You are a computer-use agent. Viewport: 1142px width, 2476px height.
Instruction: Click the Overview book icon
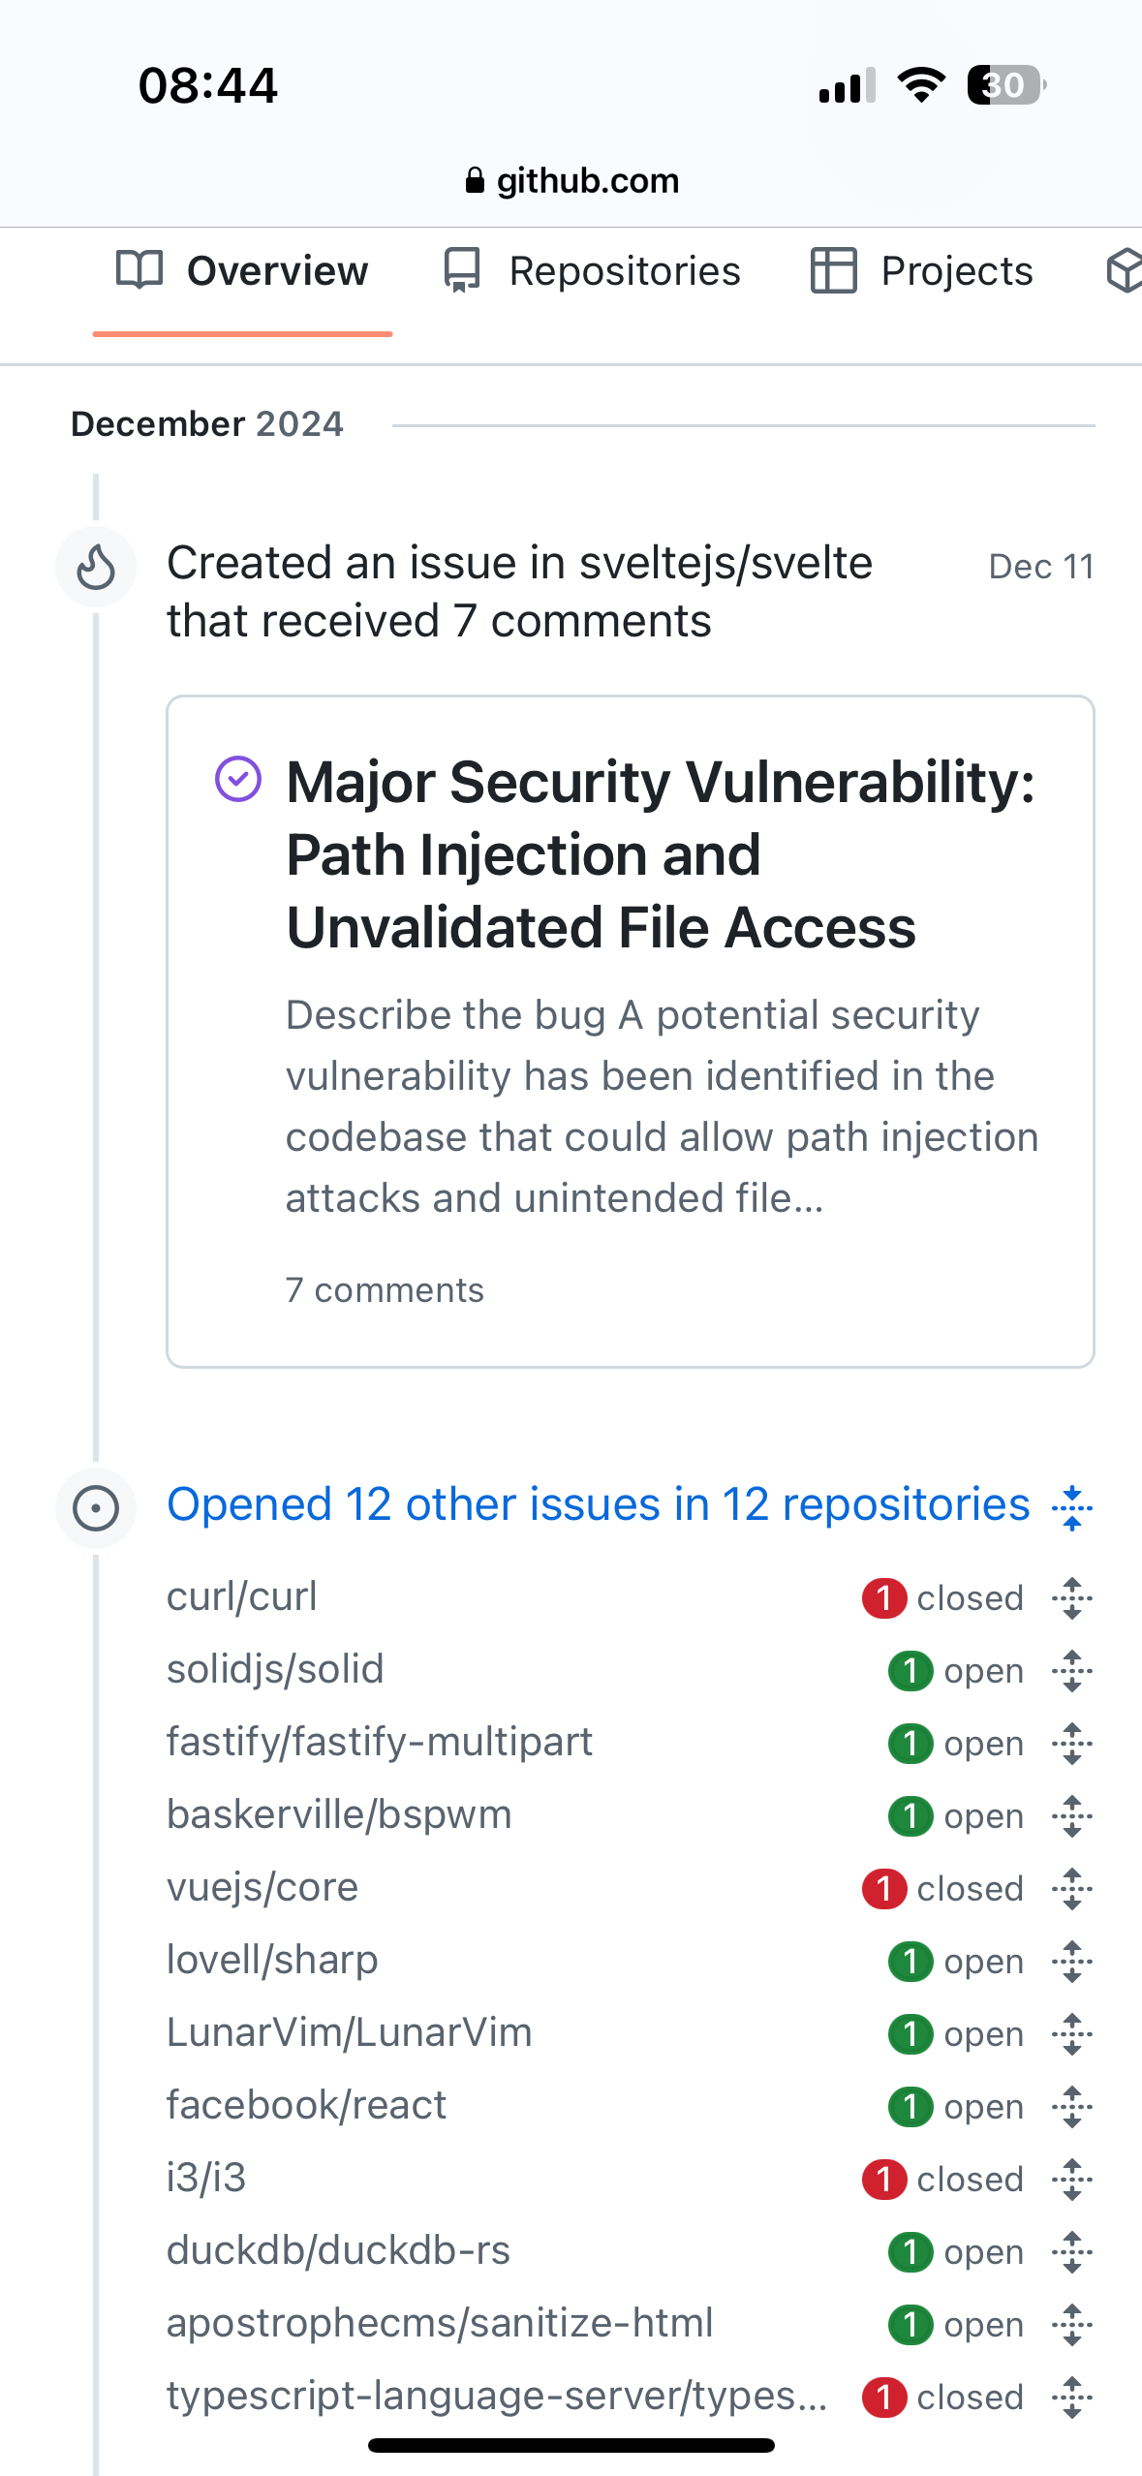click(x=139, y=270)
